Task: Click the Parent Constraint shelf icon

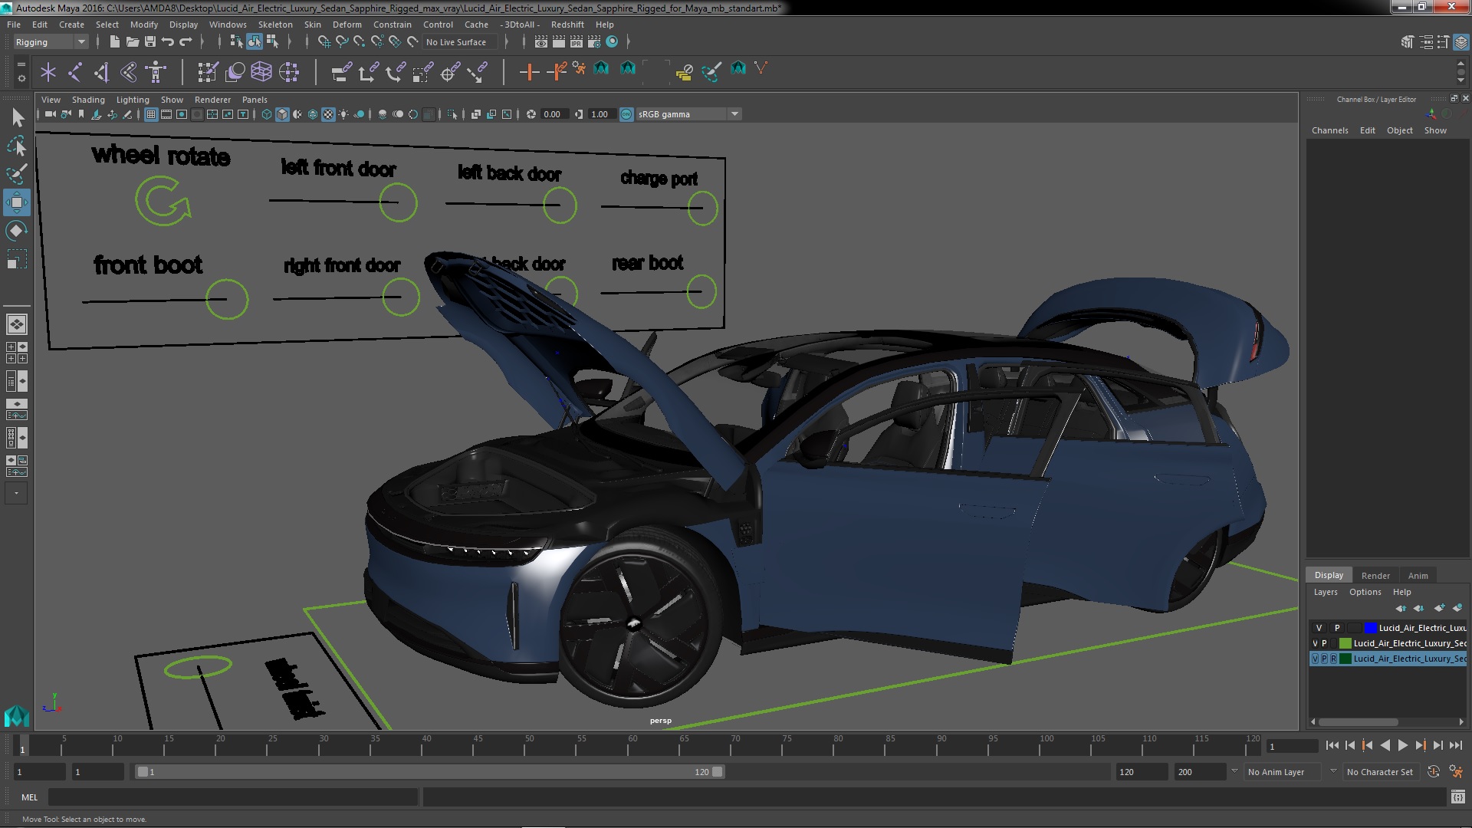Action: (341, 72)
